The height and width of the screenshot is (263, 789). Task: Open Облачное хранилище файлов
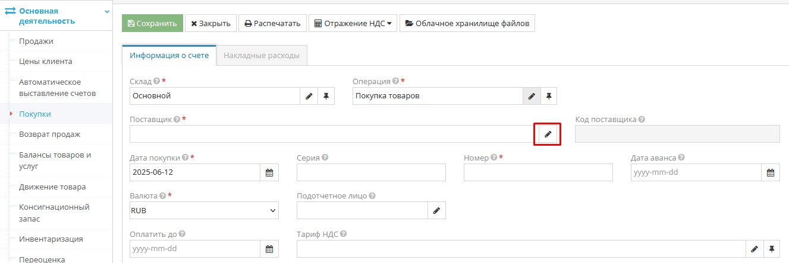(467, 24)
